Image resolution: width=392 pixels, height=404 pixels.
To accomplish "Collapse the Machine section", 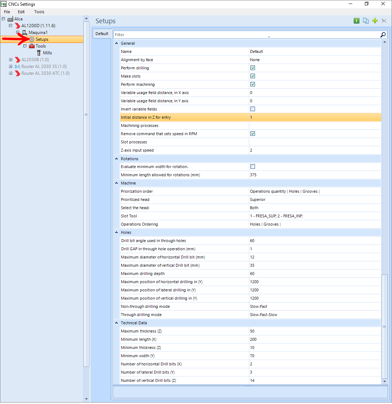I will (x=117, y=183).
